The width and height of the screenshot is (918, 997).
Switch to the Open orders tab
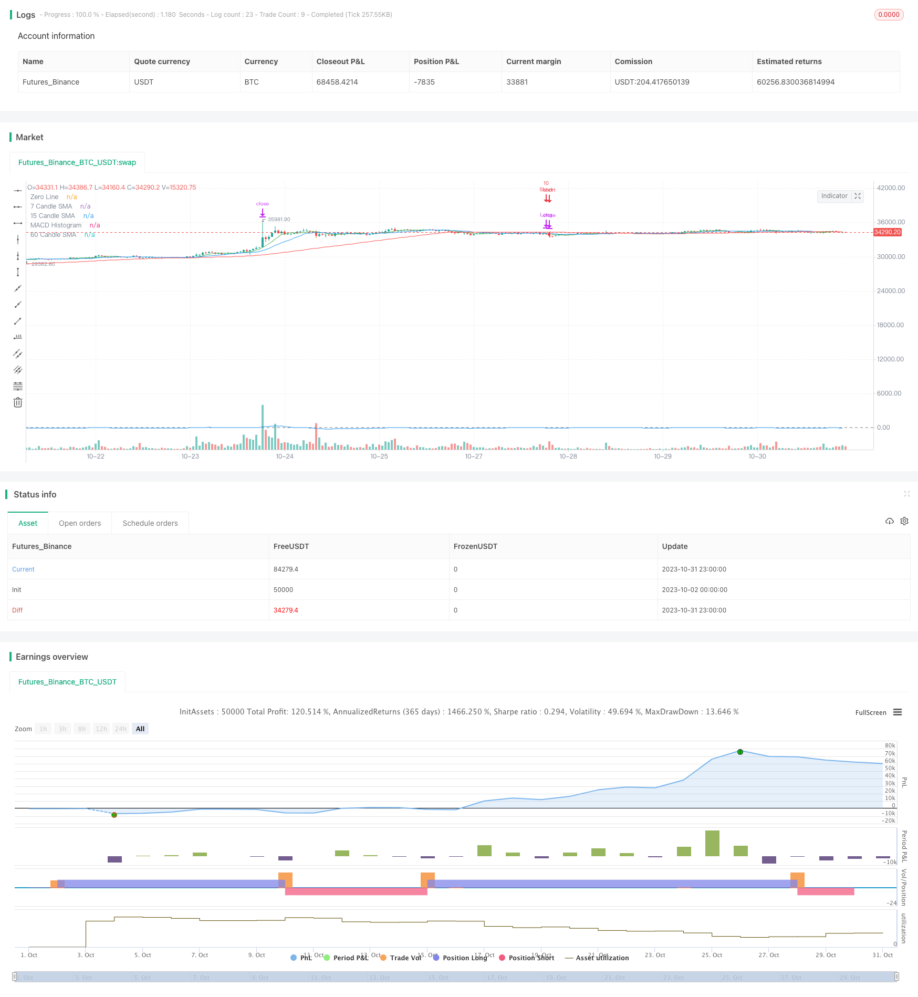pyautogui.click(x=80, y=523)
